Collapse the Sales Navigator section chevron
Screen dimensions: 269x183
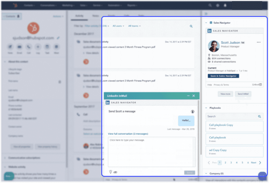click(206, 23)
